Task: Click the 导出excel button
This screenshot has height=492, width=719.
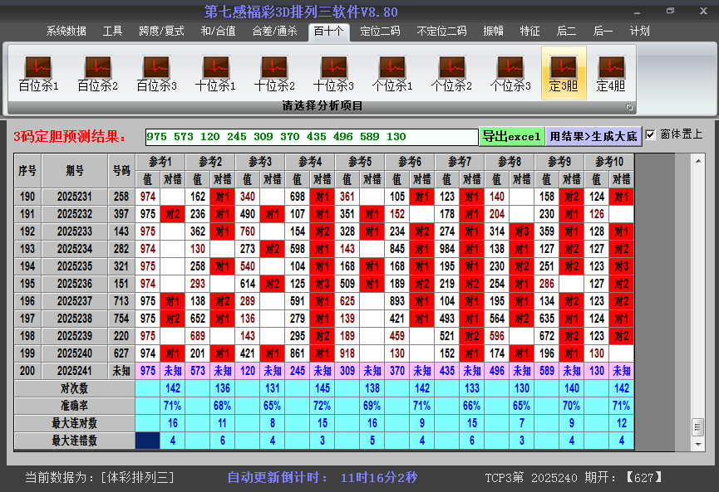Action: [x=511, y=136]
